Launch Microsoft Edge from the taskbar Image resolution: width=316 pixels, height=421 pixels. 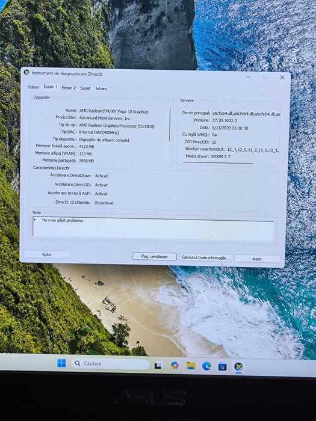(206, 366)
